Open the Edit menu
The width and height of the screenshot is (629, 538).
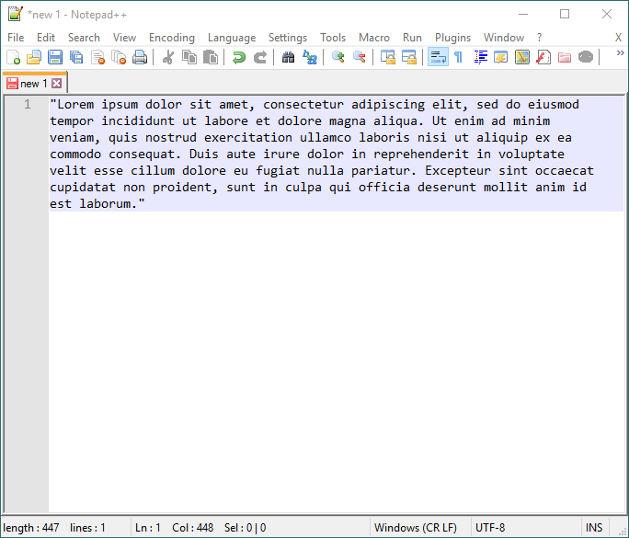click(x=46, y=38)
